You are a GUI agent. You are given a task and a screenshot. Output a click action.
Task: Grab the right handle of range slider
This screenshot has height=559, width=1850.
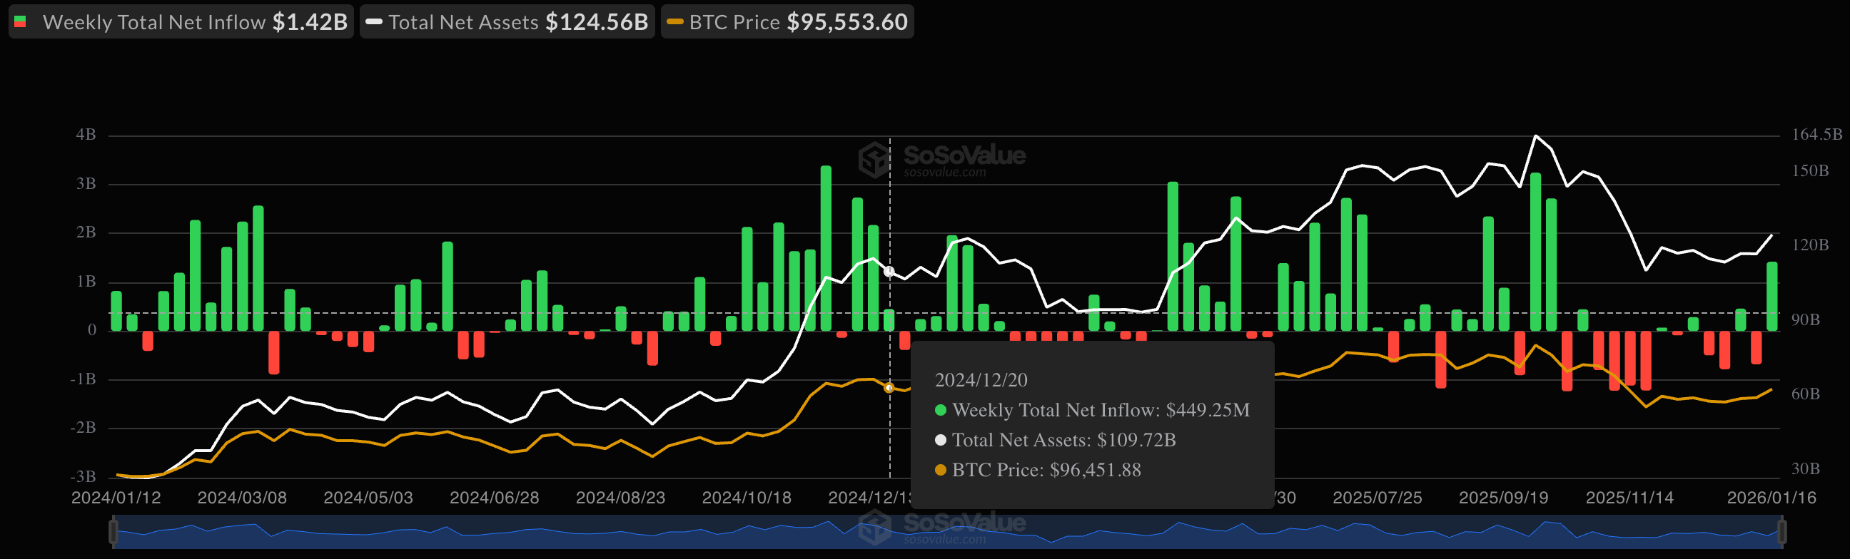coord(1781,532)
